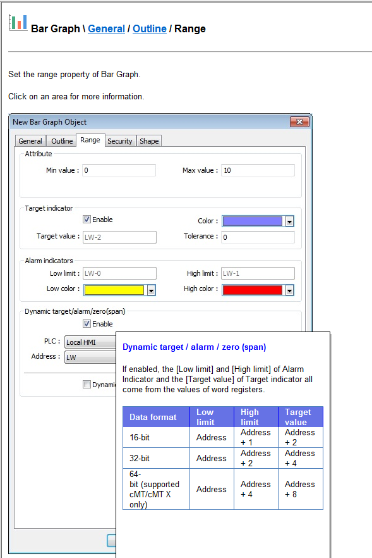Toggle the Dynamic target/alarm/zero Enable checkbox
This screenshot has height=558, width=372.
87,323
